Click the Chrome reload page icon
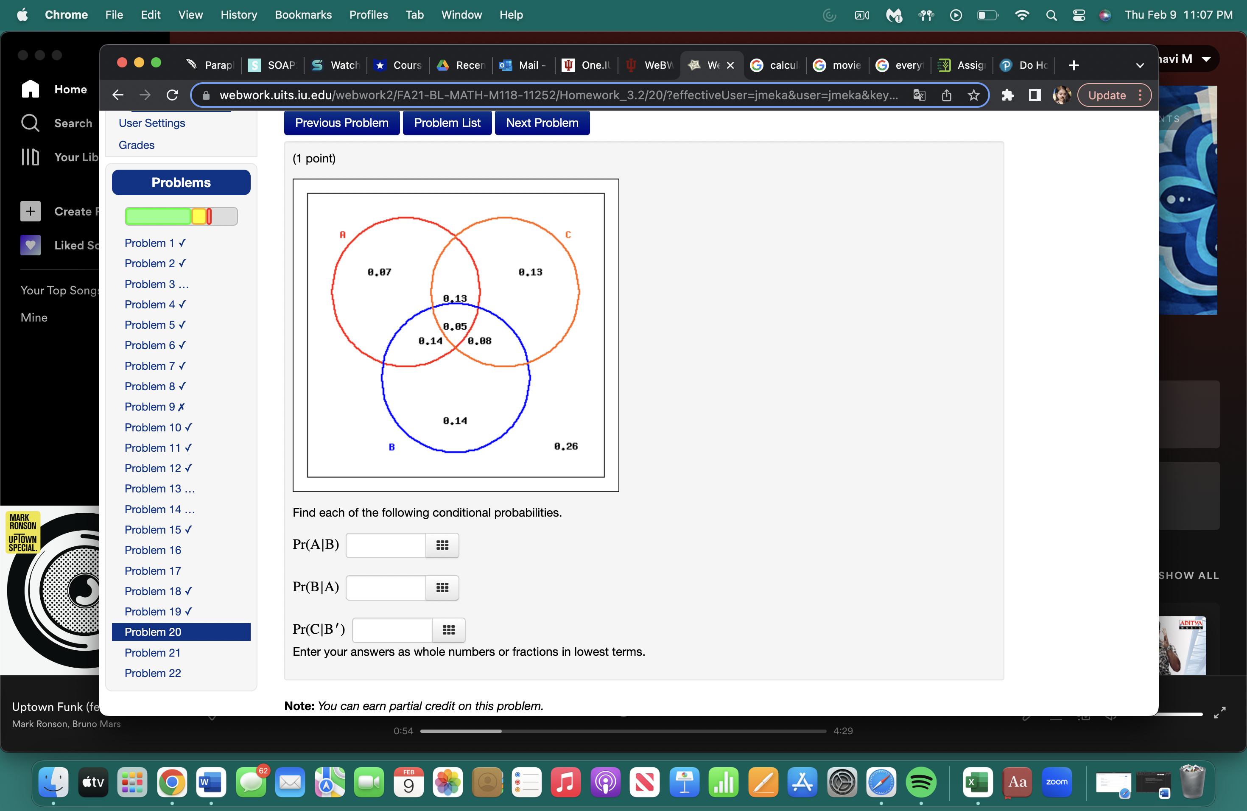Viewport: 1247px width, 811px height. 172,95
